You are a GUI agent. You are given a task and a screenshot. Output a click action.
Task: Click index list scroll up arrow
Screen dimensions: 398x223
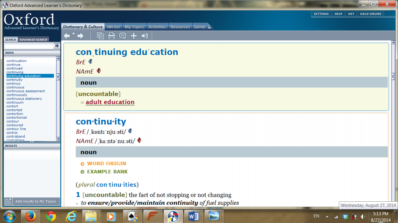58,59
